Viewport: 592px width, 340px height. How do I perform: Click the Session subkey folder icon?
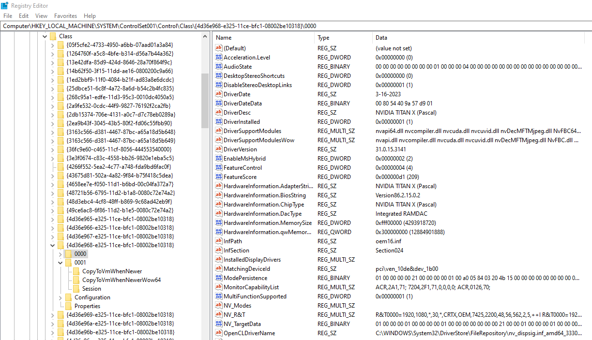(x=76, y=289)
